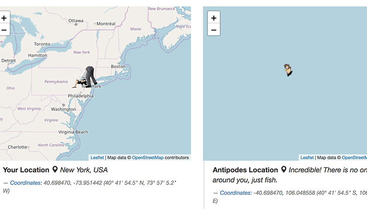Screen dimensions: 367x210
Task: Click the Boston label on the map
Action: coord(118,66)
